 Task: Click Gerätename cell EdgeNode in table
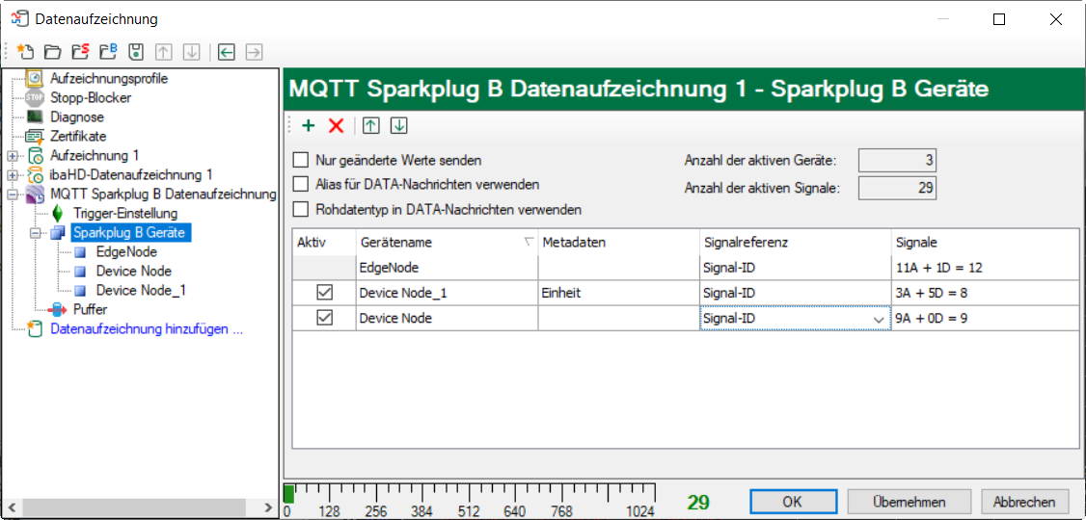point(447,267)
